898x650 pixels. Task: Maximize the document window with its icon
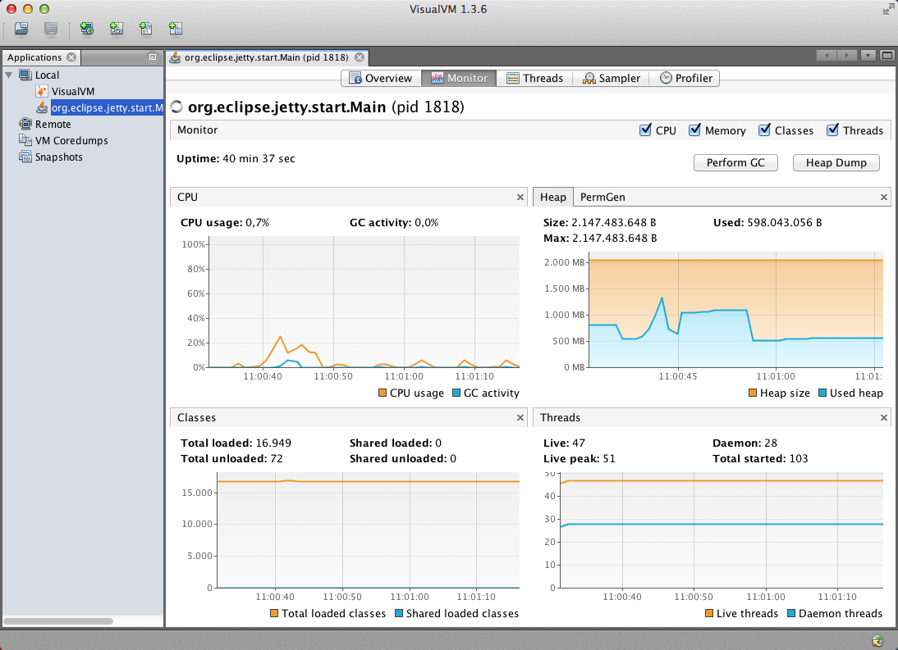pos(887,56)
